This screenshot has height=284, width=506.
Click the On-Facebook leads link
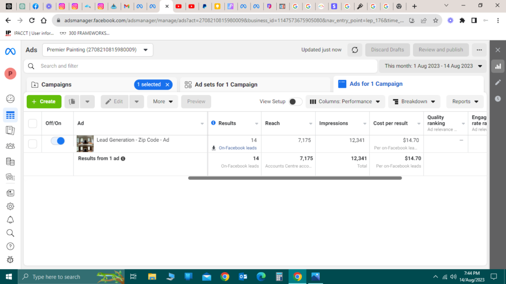pos(238,148)
